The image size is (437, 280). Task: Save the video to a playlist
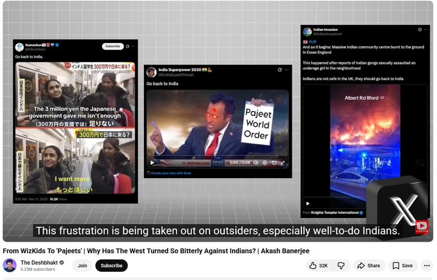click(x=403, y=265)
